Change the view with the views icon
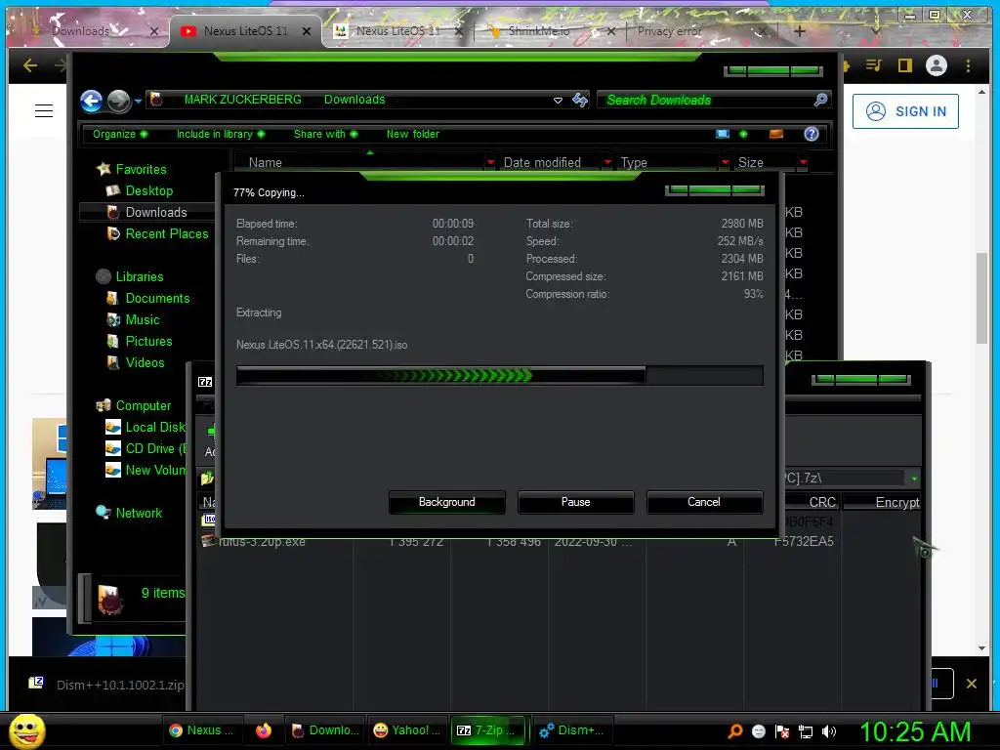Viewport: 1000px width, 750px height. [x=723, y=134]
